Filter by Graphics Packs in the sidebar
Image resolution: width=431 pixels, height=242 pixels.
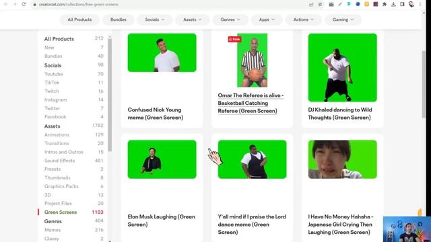click(61, 186)
